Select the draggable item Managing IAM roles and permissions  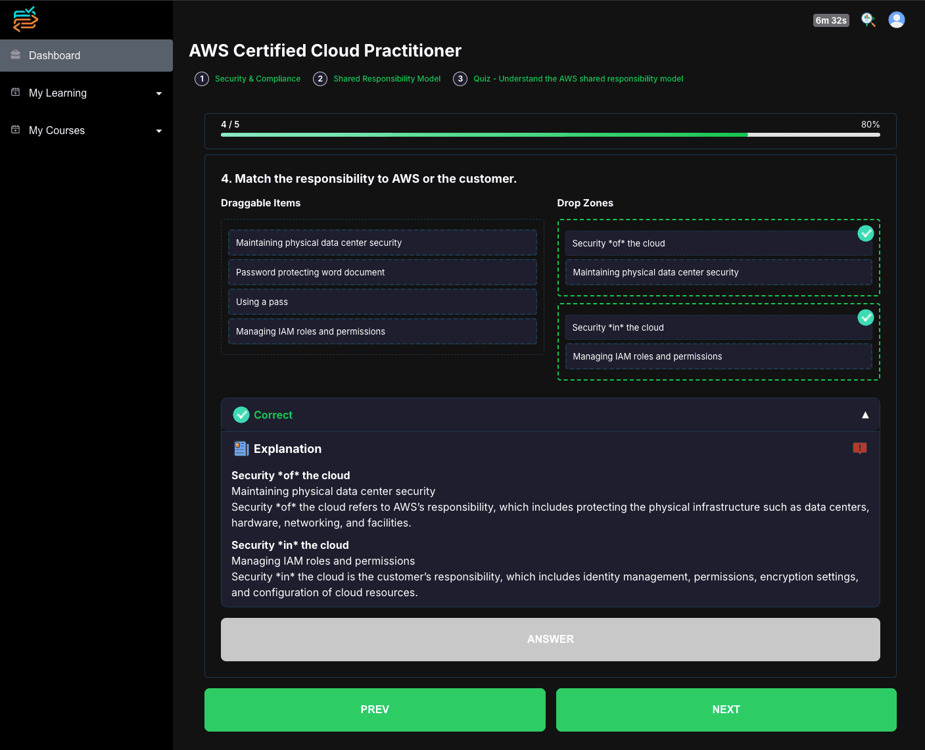pyautogui.click(x=383, y=331)
